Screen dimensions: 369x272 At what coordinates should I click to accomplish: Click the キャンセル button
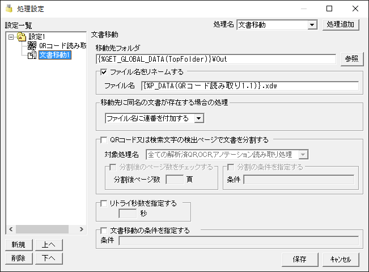341,260
